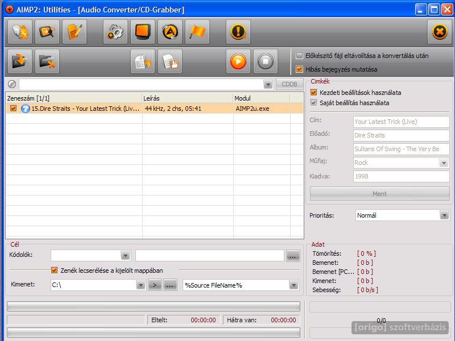The height and width of the screenshot is (341, 455).
Task: Click the CD disc icon beside drive selector
Action: pos(12,84)
